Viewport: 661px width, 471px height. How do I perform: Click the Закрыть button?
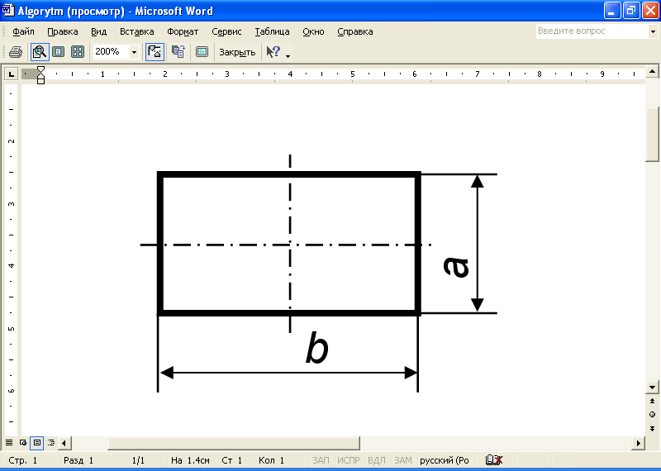pyautogui.click(x=237, y=52)
